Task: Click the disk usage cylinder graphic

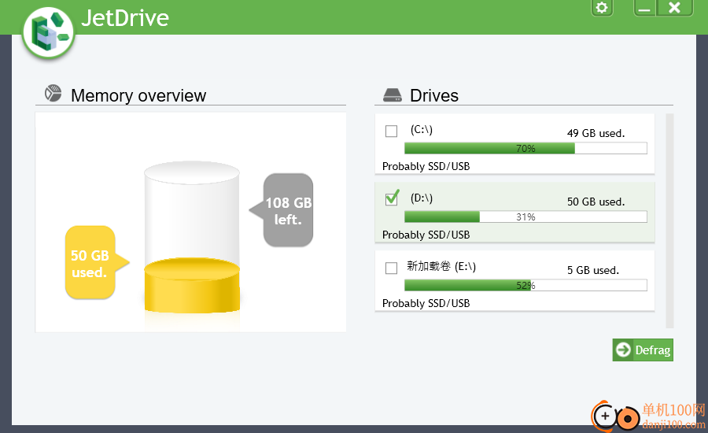Action: click(192, 237)
